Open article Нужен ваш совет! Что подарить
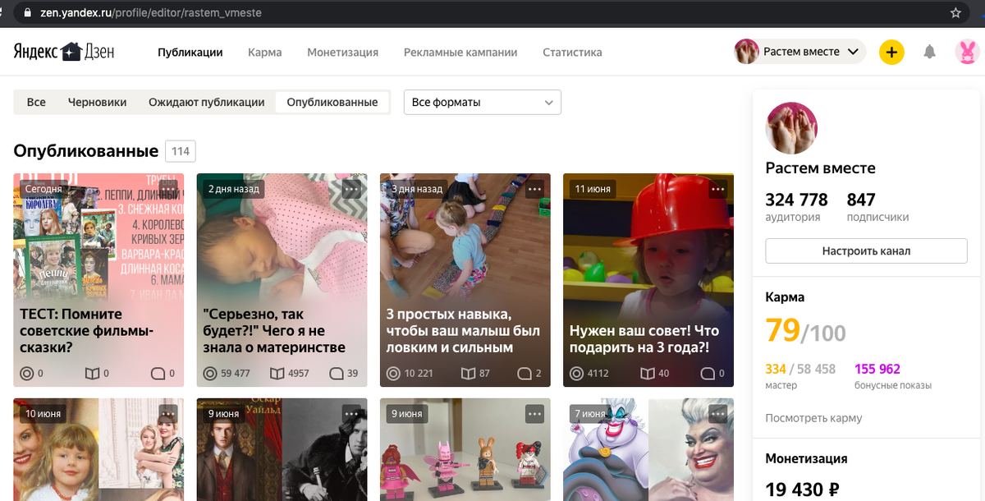 (x=648, y=280)
